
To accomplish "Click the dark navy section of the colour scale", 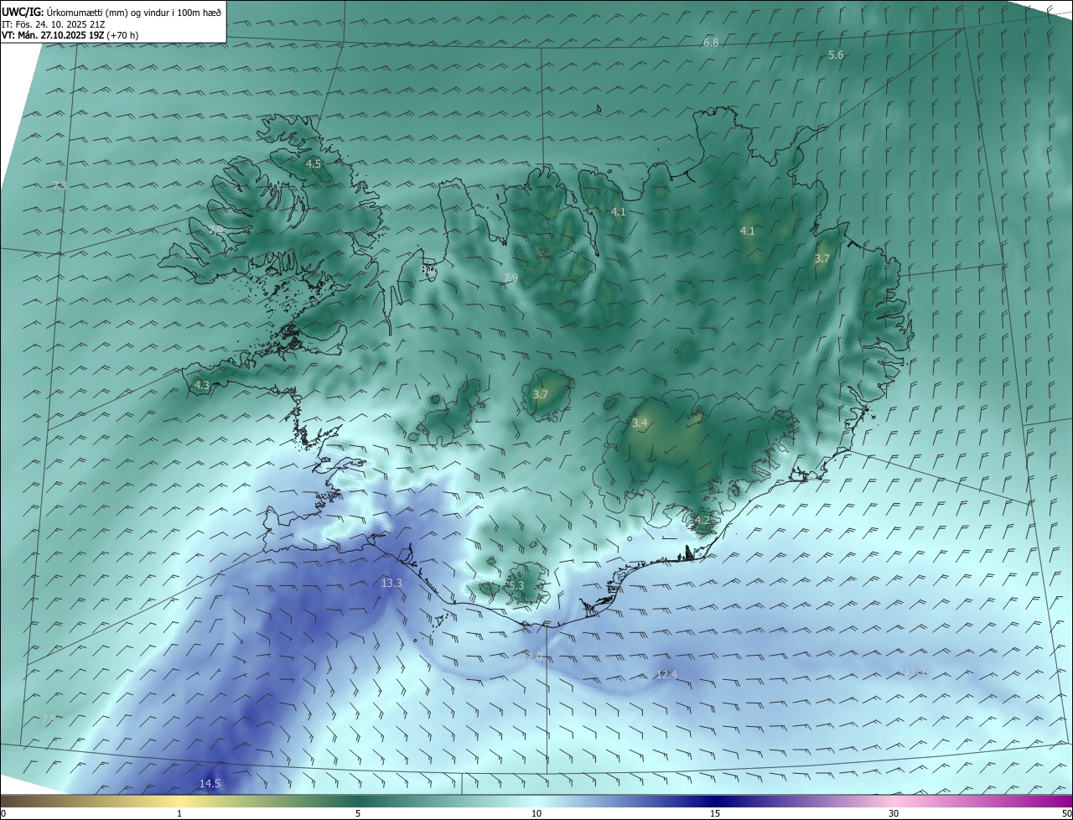I will pos(715,801).
